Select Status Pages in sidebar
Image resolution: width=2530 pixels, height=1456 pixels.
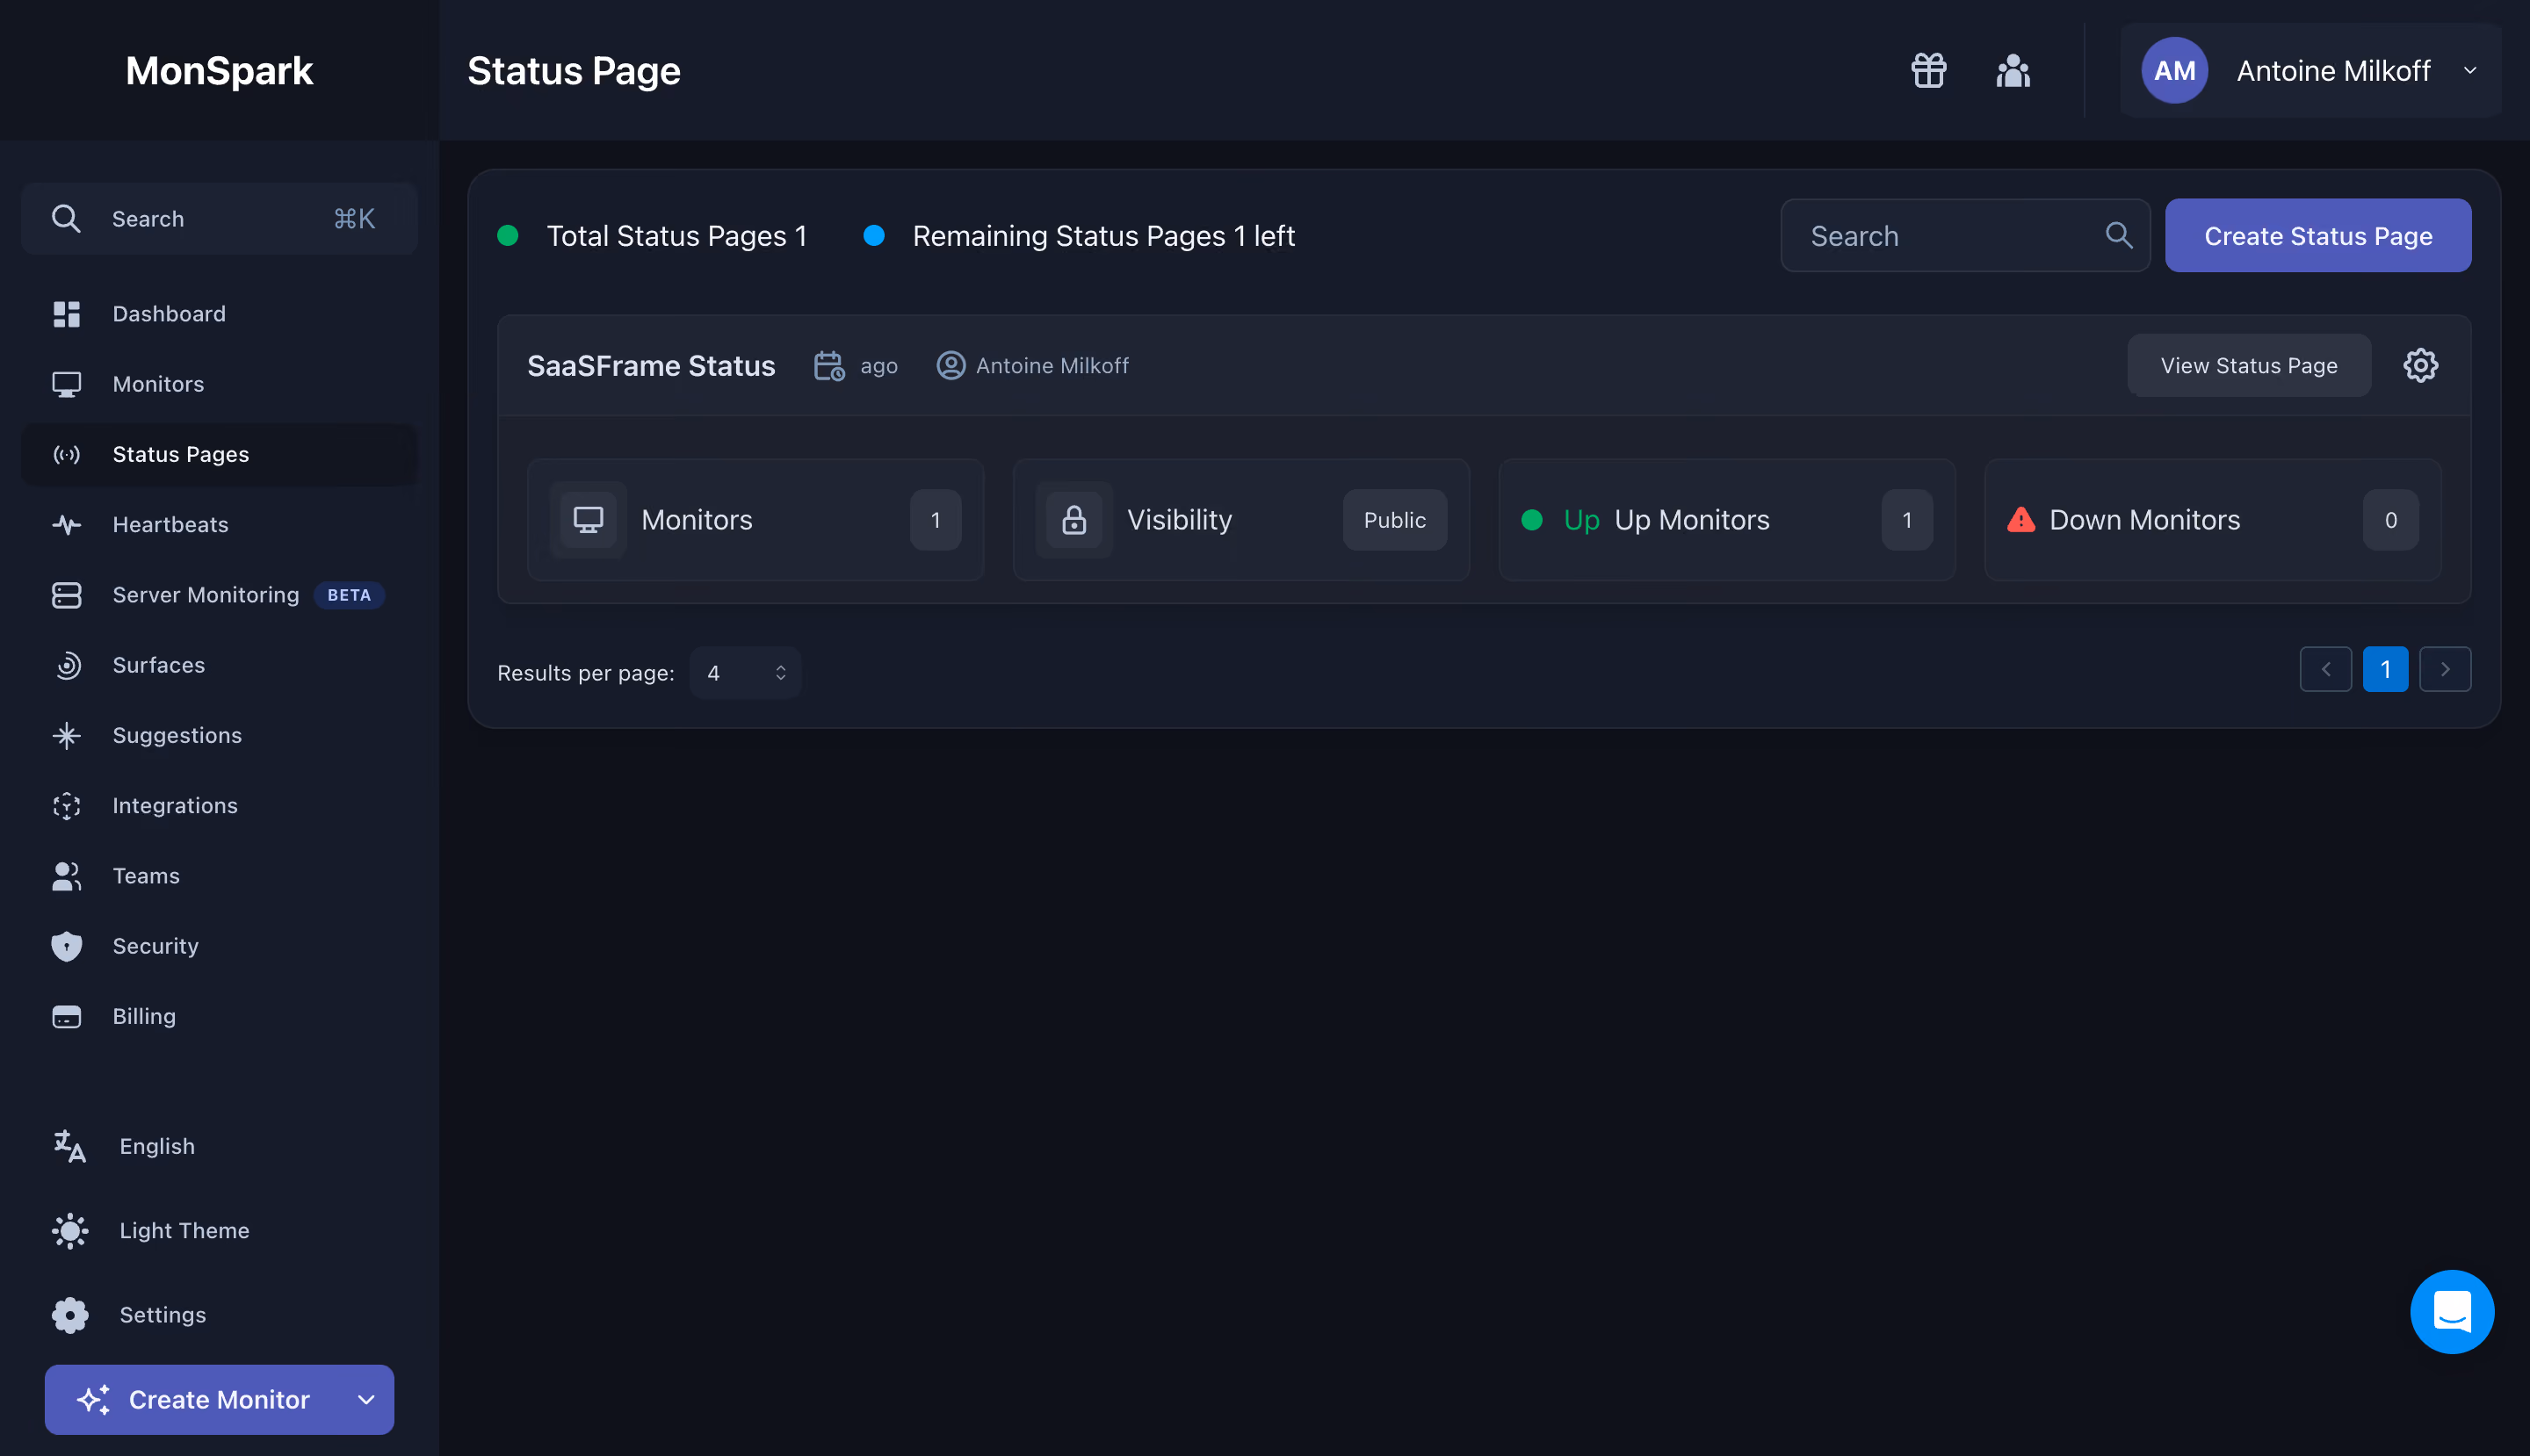coord(219,454)
